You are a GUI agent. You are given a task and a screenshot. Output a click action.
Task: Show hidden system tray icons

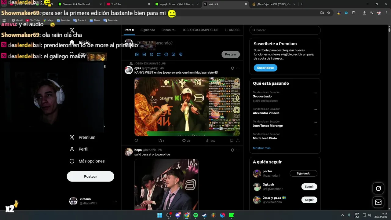point(342,215)
